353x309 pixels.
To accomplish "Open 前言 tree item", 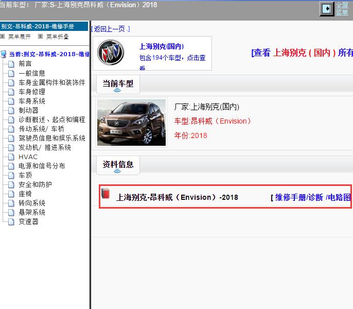I will tap(25, 64).
